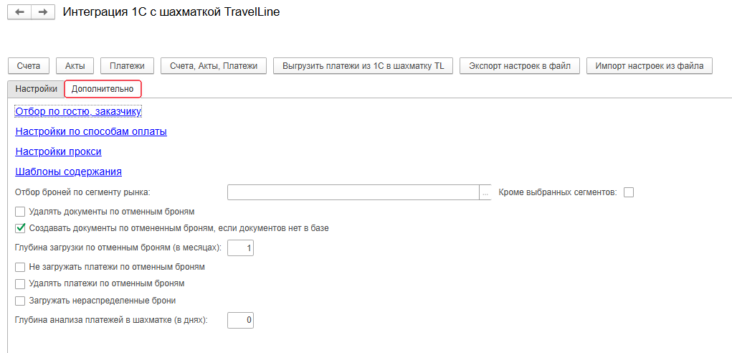Image resolution: width=732 pixels, height=353 pixels.
Task: Click the forward navigation arrow
Action: (43, 12)
